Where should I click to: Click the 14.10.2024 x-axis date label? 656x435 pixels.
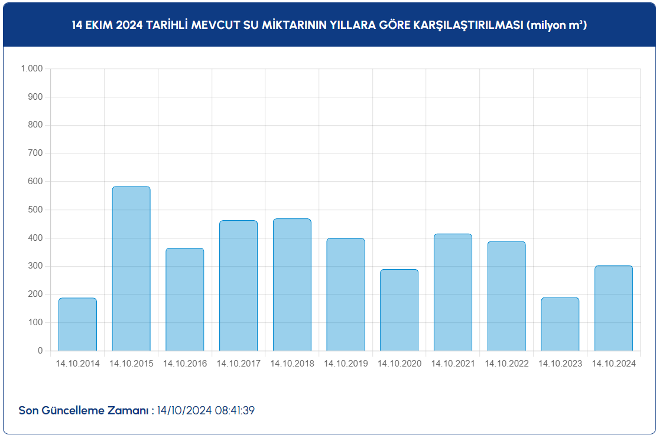613,364
